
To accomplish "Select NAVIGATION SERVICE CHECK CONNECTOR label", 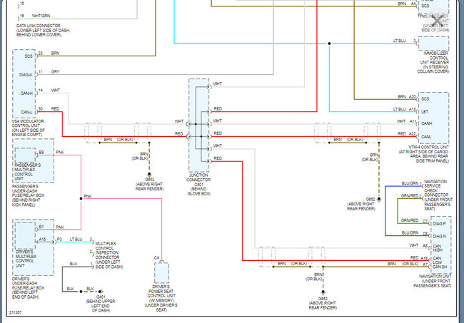I will [438, 195].
